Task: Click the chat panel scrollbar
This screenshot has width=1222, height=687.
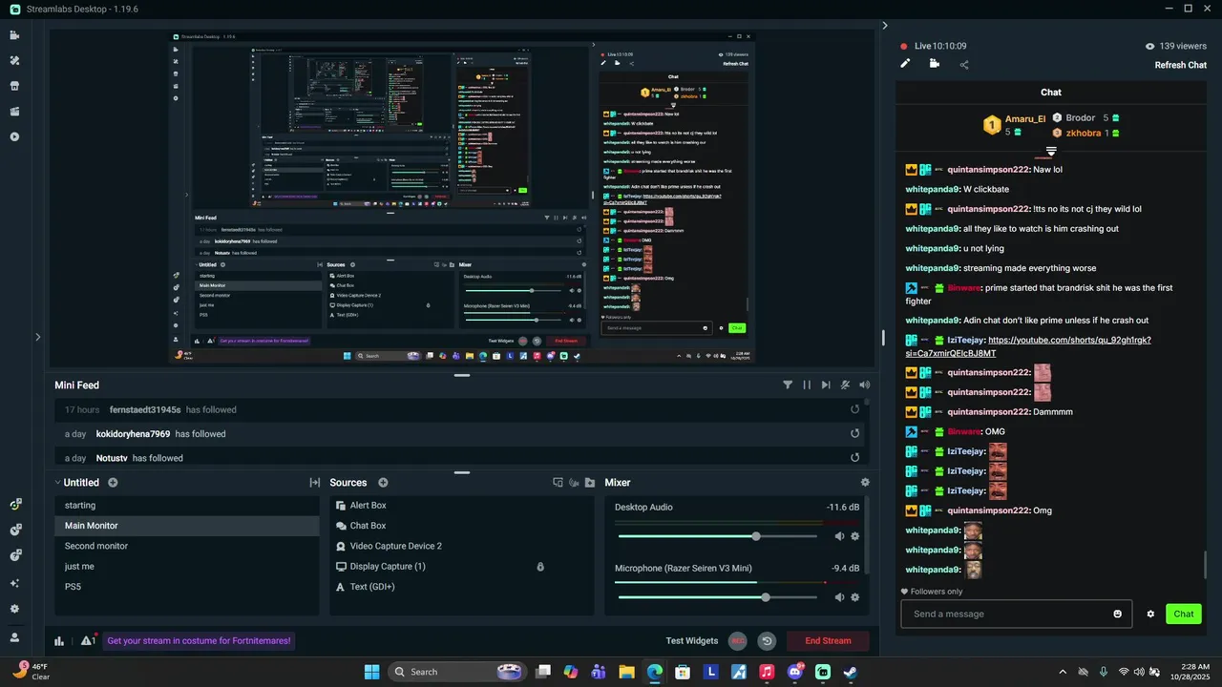Action: pos(1205,564)
